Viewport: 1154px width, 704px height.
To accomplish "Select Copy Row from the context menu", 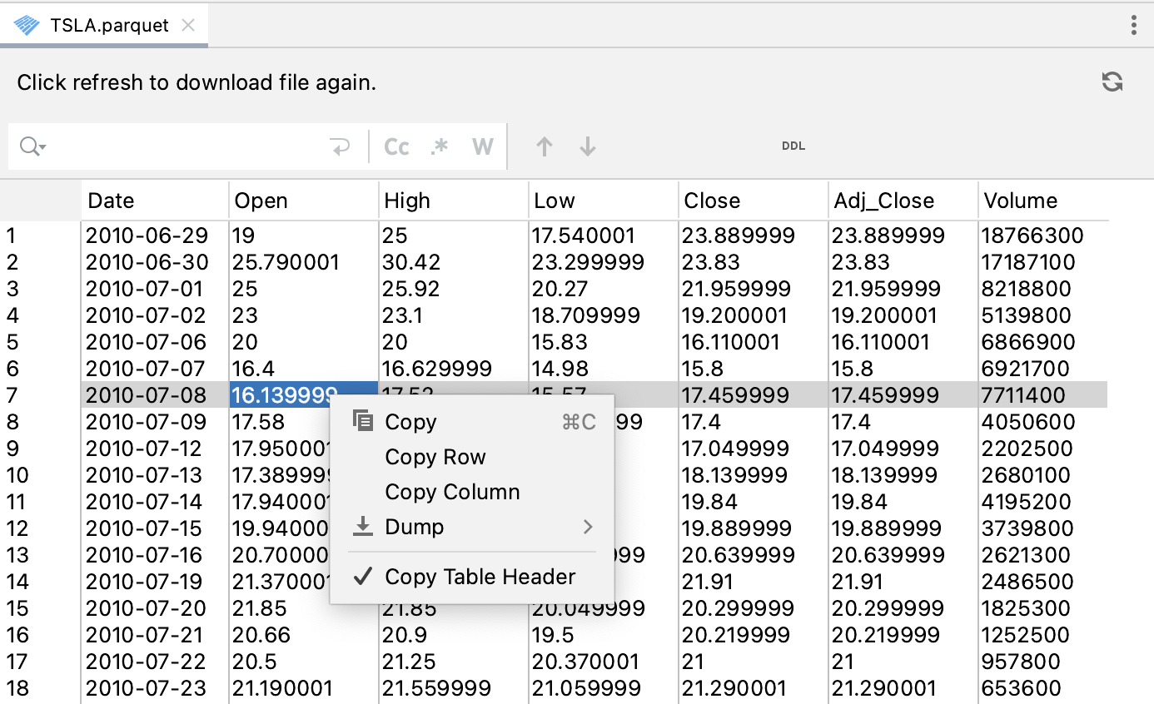I will coord(435,457).
